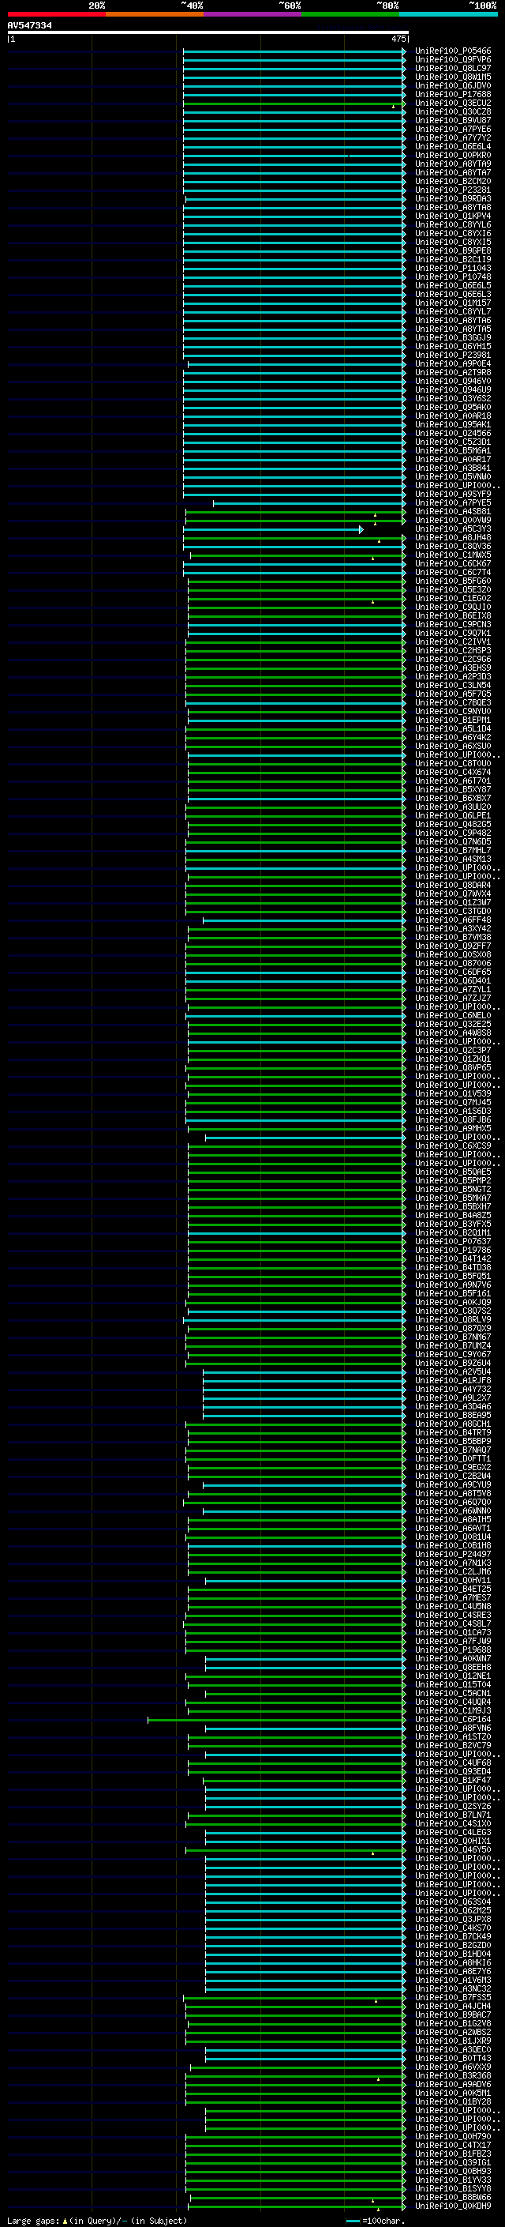Click the cyan alignment bar for UniRef100_P05466
This screenshot has width=505, height=2227.
coord(294,51)
